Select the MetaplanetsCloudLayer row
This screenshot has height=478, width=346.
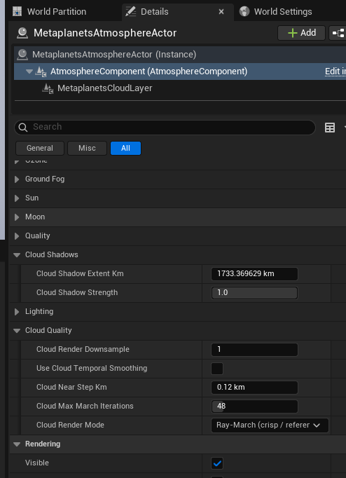(180, 88)
